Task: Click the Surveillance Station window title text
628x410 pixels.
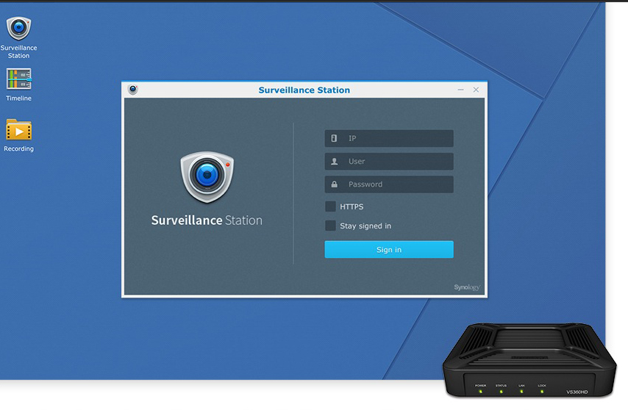Action: pos(304,90)
